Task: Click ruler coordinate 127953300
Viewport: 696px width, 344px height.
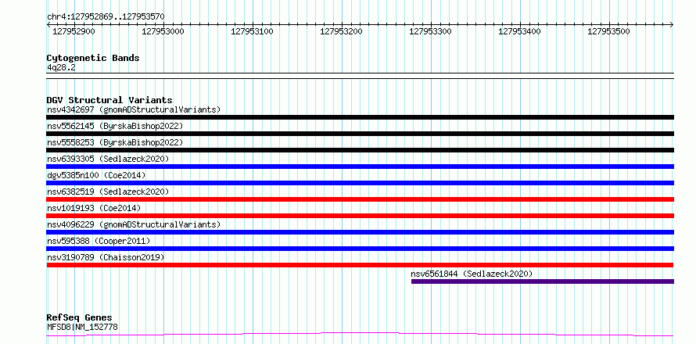Action: point(431,31)
